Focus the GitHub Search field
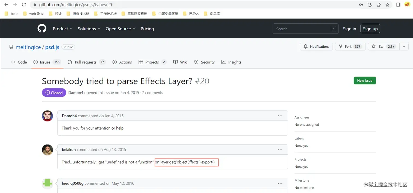This screenshot has width=413, height=193. click(306, 29)
